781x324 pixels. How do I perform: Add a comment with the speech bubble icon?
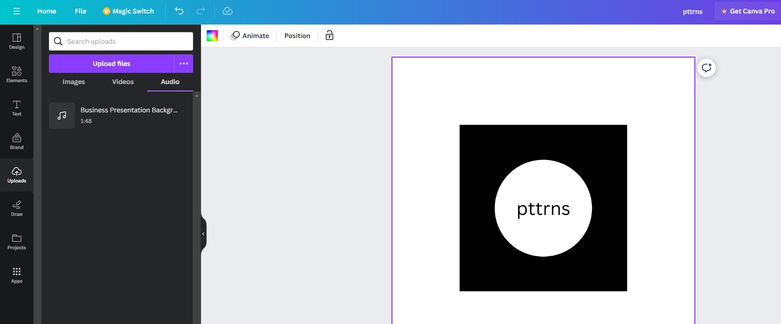(x=707, y=68)
